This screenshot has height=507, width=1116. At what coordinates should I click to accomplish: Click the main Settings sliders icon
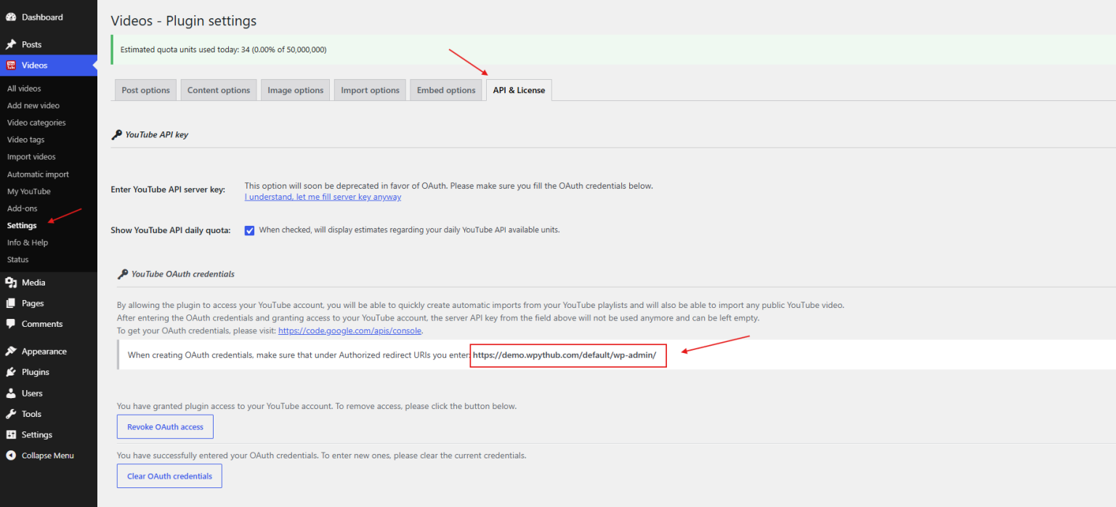click(11, 434)
